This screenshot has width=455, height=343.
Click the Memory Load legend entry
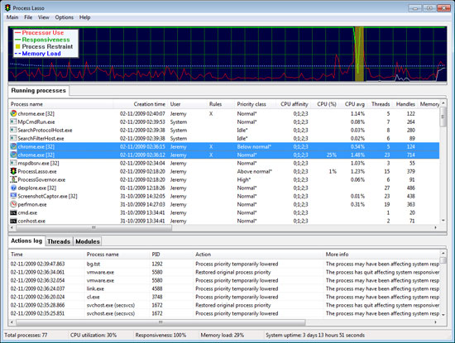38,54
